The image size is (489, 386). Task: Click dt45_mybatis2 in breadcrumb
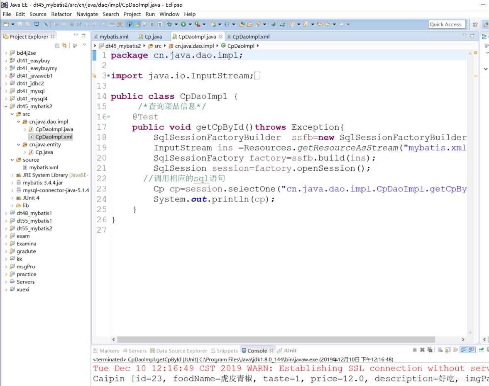120,46
